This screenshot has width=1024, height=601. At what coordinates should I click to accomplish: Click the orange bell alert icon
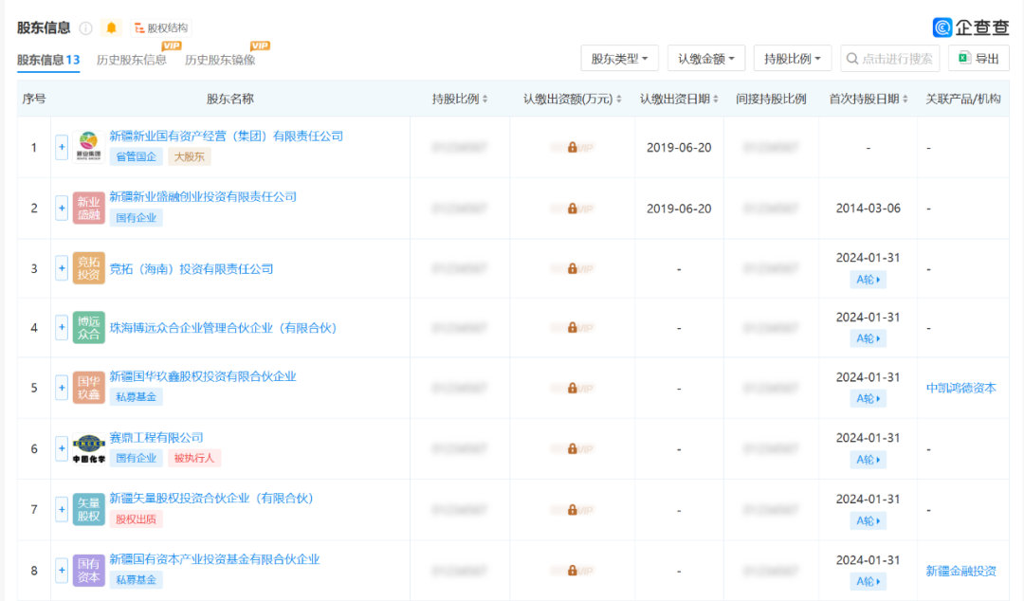112,27
